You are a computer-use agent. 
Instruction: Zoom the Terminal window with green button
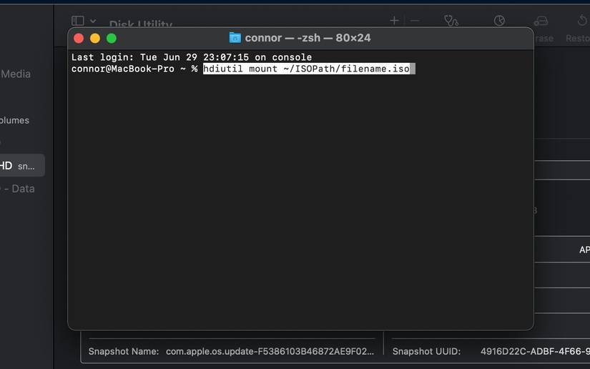(112, 38)
